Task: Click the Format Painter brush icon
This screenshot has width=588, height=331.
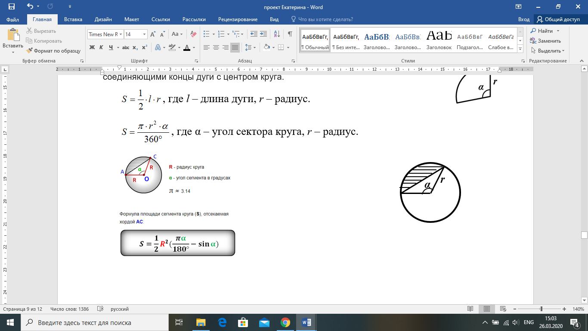Action: pos(30,50)
